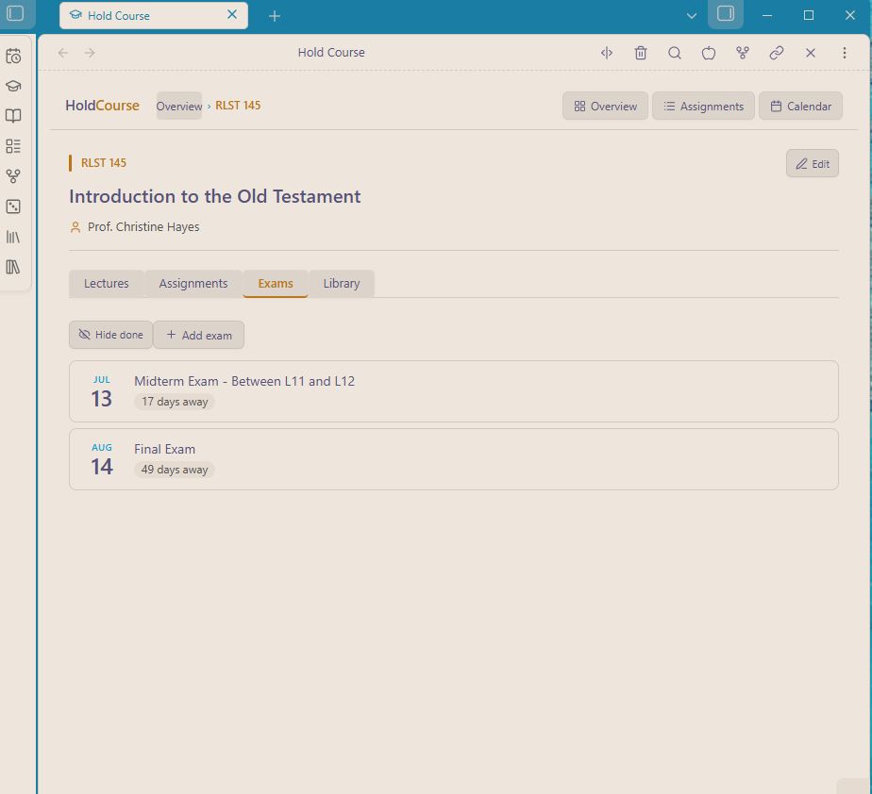Open the list layout icon in left ribbon
This screenshot has width=872, height=794.
click(13, 146)
